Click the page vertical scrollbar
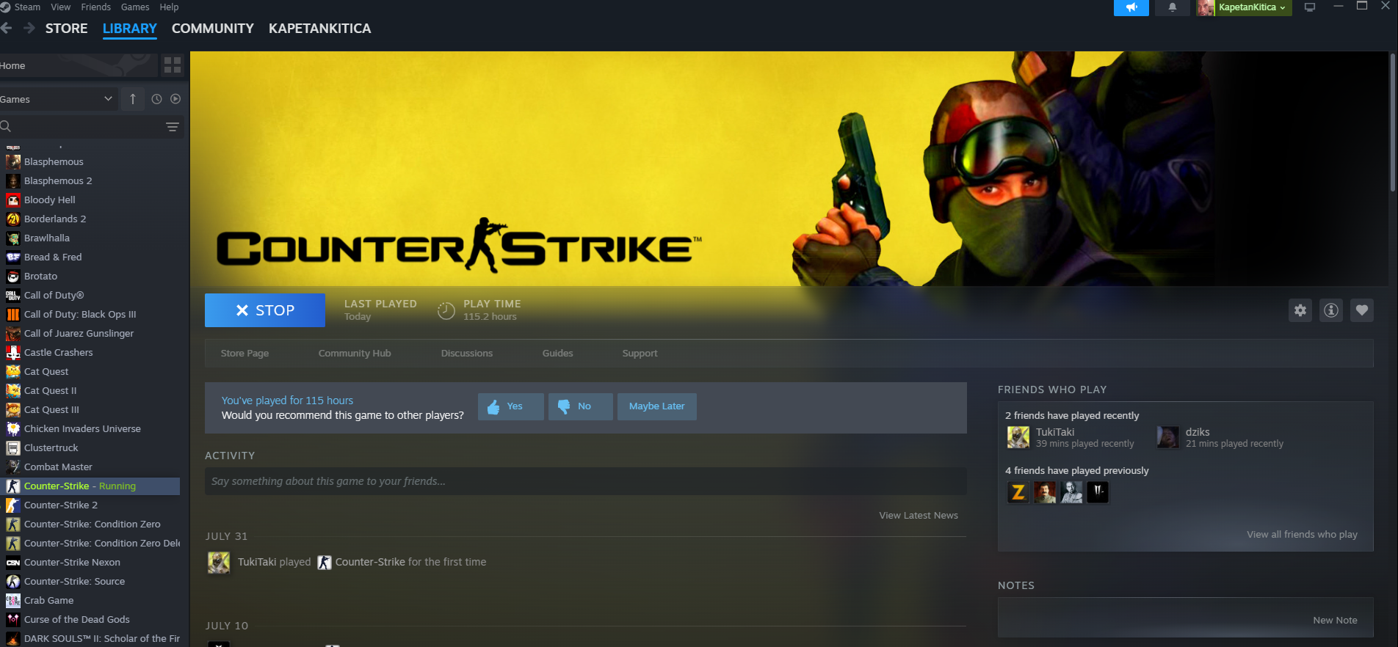1398x647 pixels. point(1392,125)
